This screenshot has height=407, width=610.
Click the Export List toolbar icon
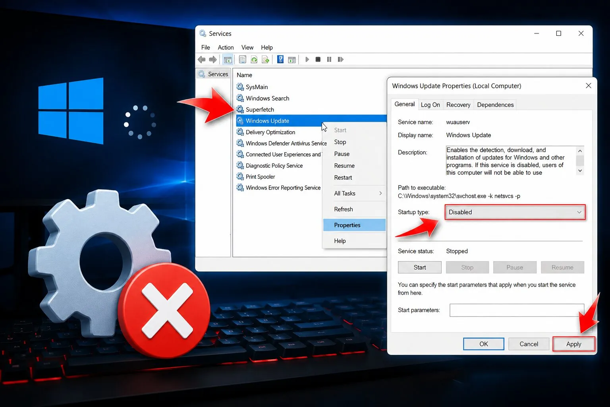pos(265,60)
